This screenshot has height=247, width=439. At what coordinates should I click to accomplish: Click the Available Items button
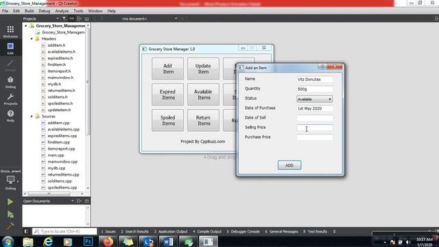click(203, 95)
